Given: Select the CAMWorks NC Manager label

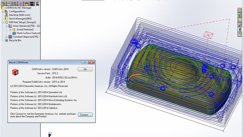Looking at the screenshot, I should point(18,8).
